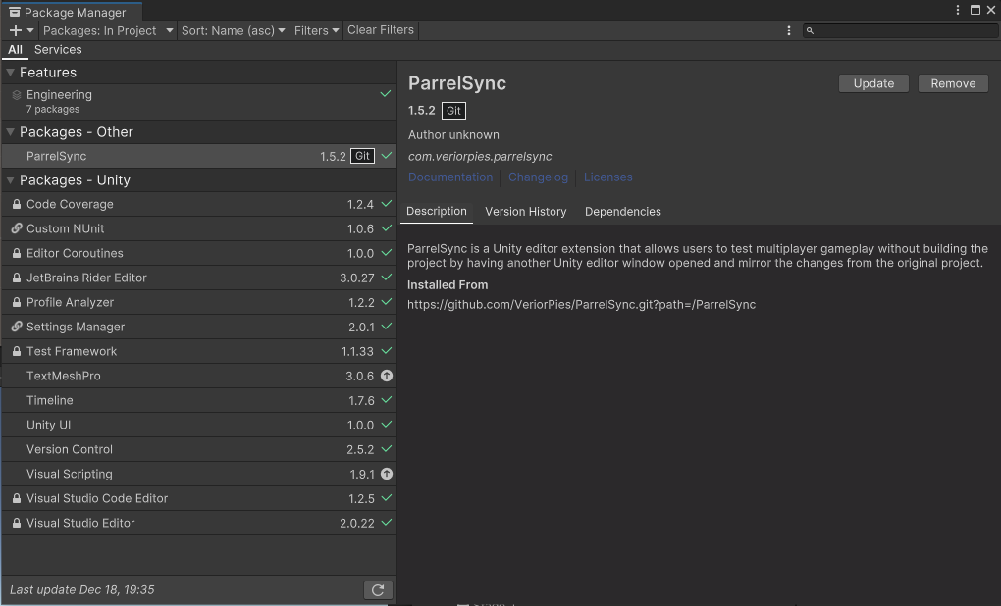This screenshot has width=1001, height=606.
Task: Switch to the Version History tab
Action: (x=525, y=212)
